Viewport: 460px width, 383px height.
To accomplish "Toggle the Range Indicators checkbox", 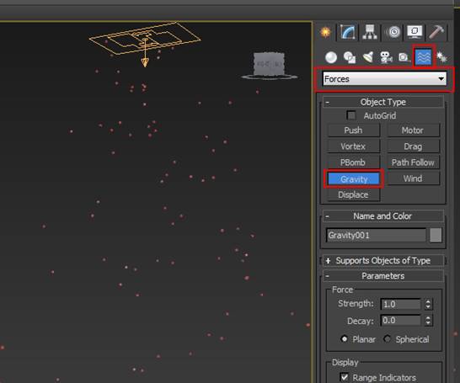I will 345,377.
